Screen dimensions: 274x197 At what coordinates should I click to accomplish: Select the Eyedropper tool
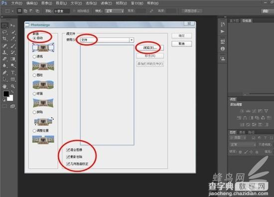[x=13, y=38]
